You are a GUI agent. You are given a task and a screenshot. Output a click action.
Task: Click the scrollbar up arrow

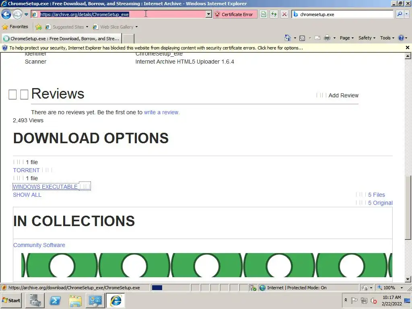pos(408,56)
